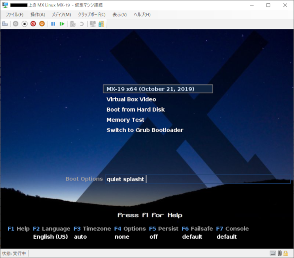Viewport: 294px width, 258px height.
Task: Click F1 Help option
Action: (18, 229)
